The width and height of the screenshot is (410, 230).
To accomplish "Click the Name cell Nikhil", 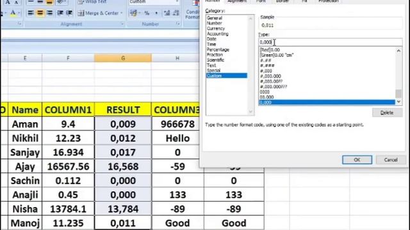I will coord(25,138).
